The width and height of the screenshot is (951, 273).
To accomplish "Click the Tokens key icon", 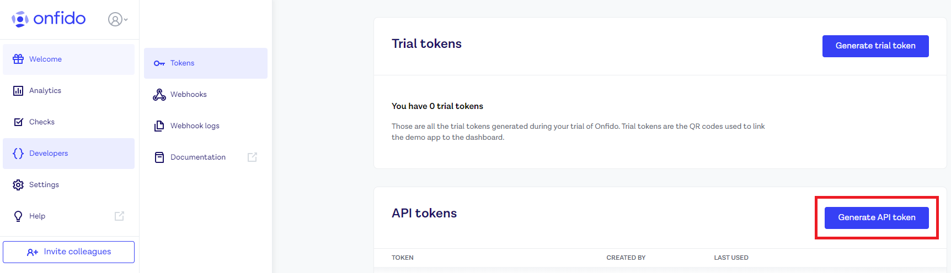I will click(159, 63).
